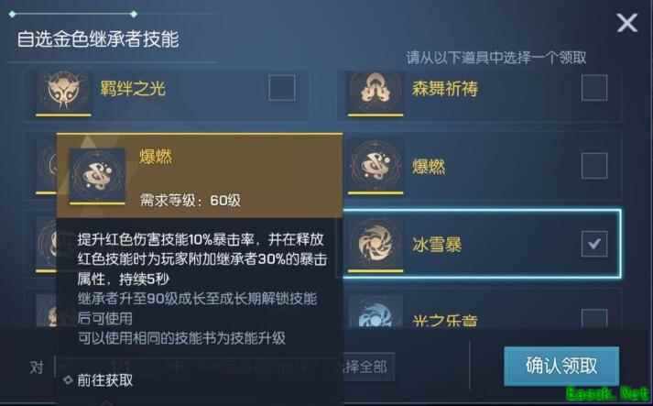Click the 确认领取 confirm button
The image size is (653, 406).
[x=561, y=366]
